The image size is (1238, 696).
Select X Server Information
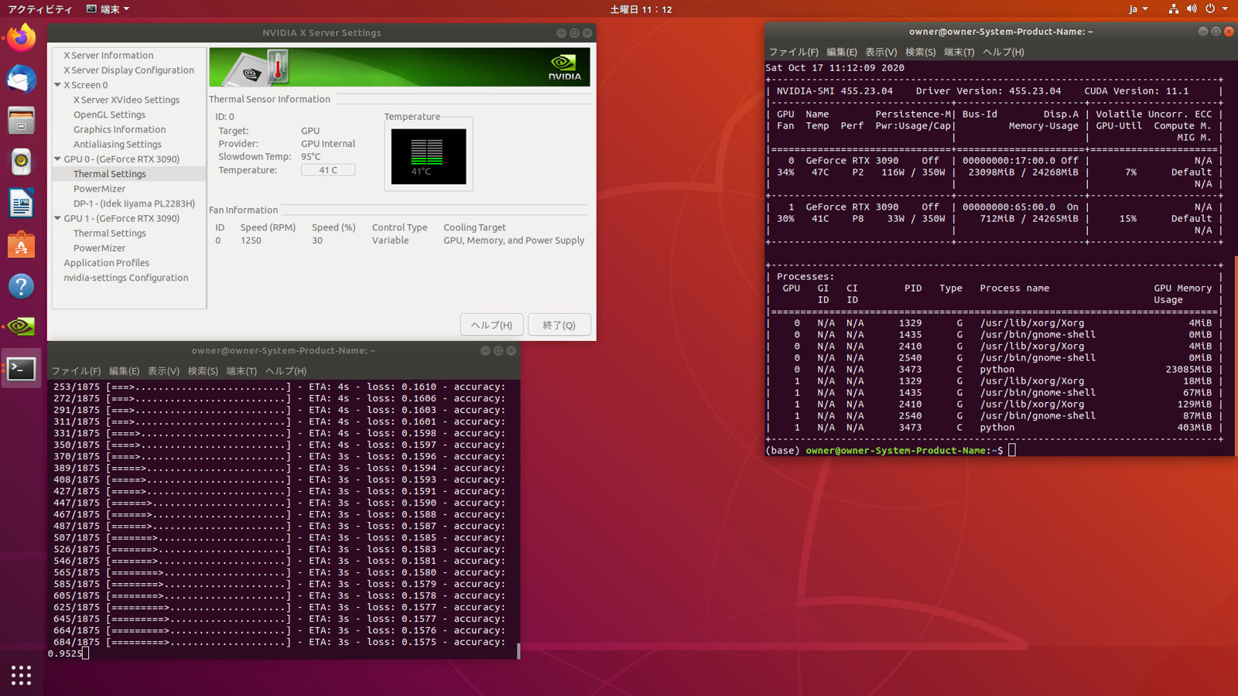108,56
